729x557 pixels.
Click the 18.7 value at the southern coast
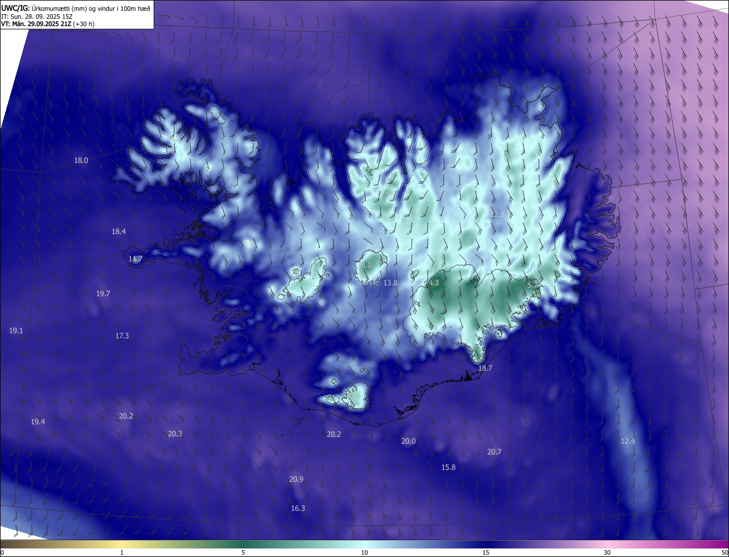coord(485,368)
